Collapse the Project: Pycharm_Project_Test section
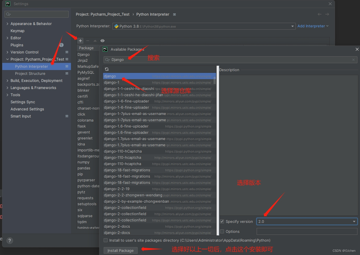The width and height of the screenshot is (360, 255). tap(7, 59)
